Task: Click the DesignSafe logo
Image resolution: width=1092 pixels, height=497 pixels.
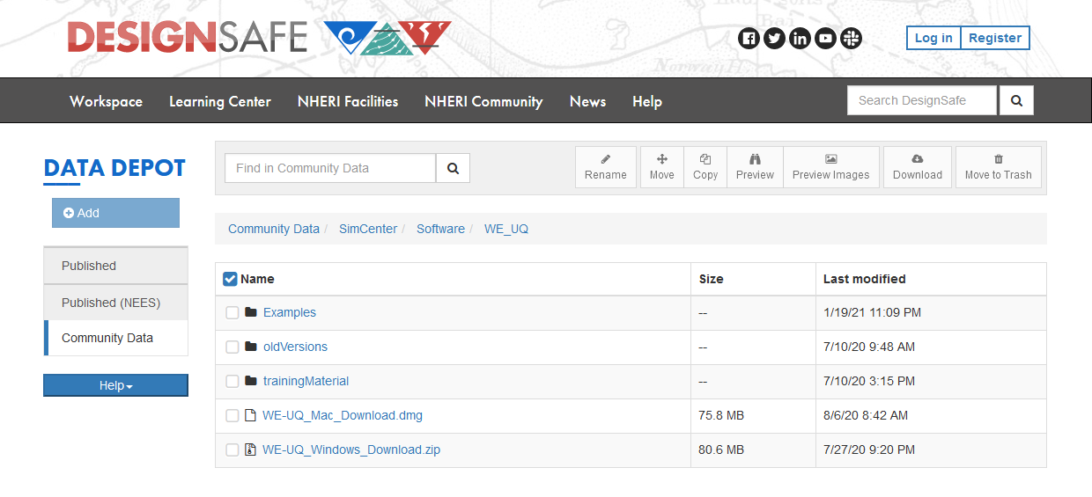Action: pos(260,37)
